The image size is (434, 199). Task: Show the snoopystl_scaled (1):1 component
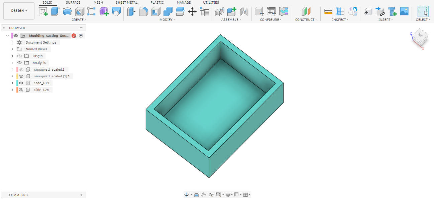(x=21, y=76)
